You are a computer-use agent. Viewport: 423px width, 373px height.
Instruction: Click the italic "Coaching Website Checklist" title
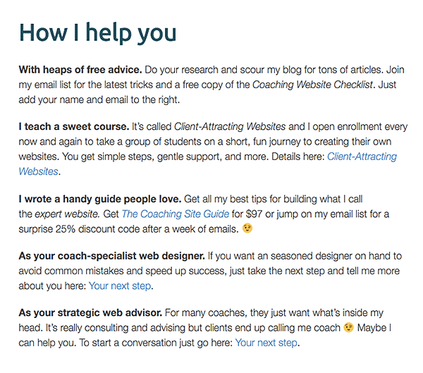point(312,85)
